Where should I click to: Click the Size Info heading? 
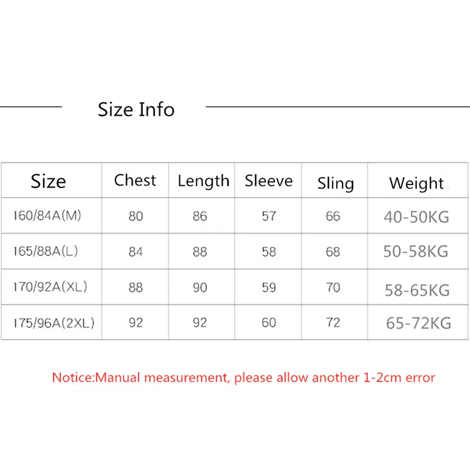click(x=136, y=109)
